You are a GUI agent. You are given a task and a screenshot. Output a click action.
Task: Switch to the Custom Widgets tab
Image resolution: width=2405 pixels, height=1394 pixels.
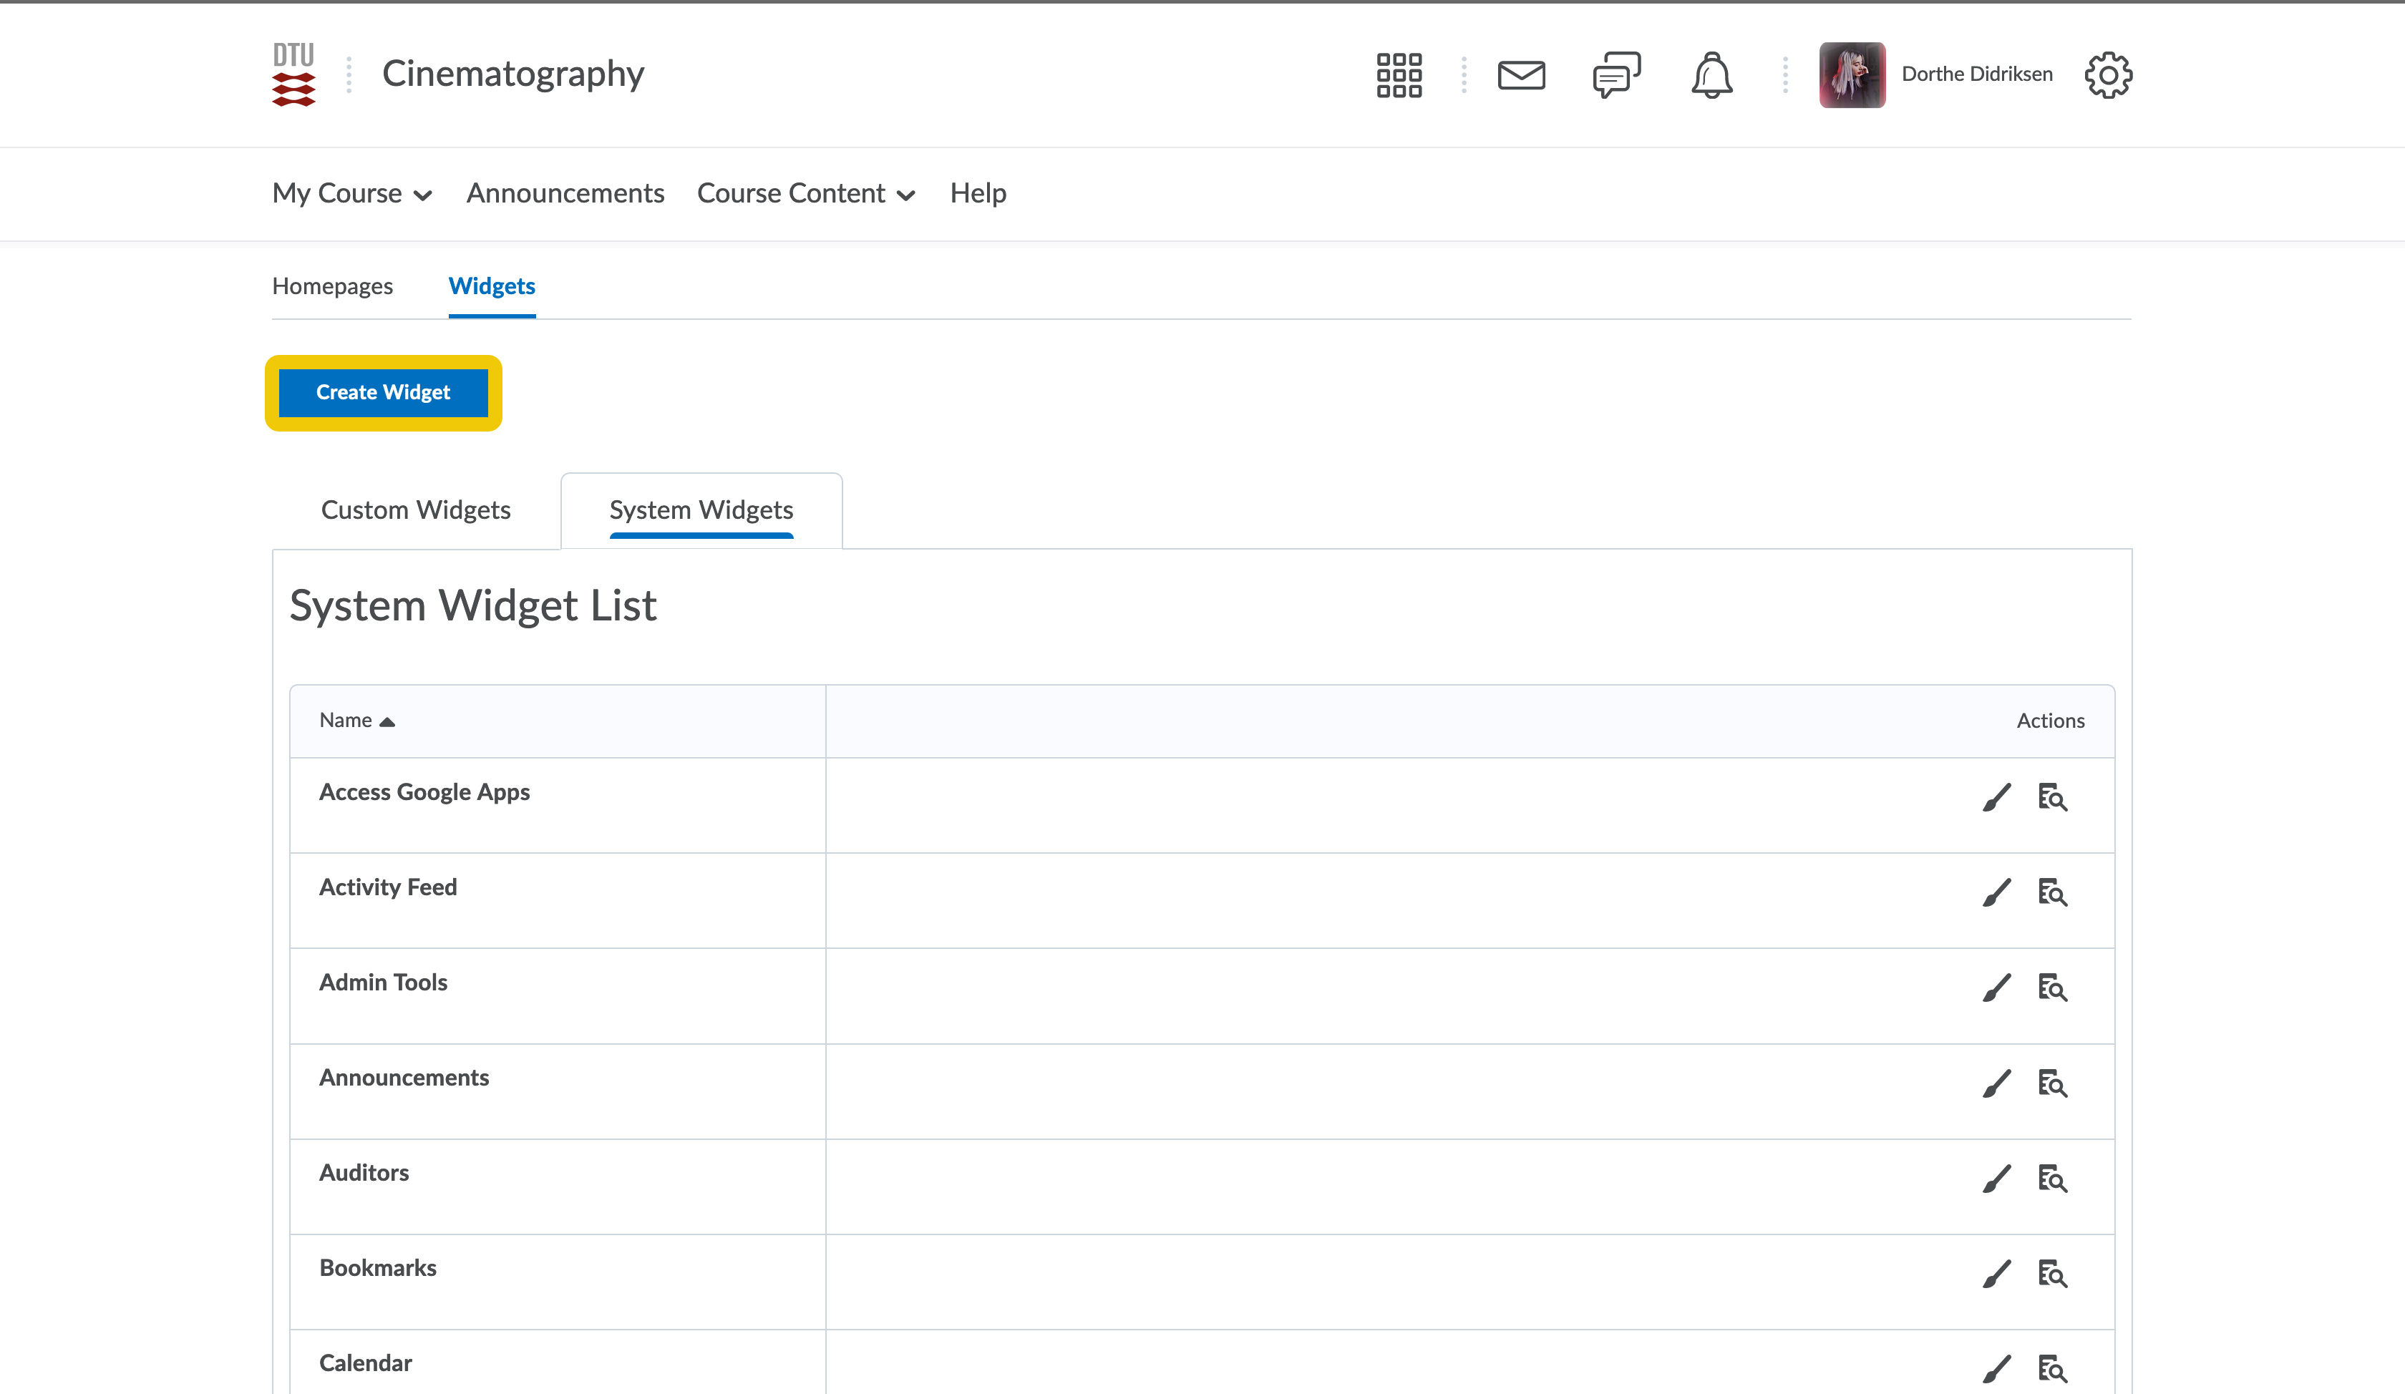click(x=415, y=510)
